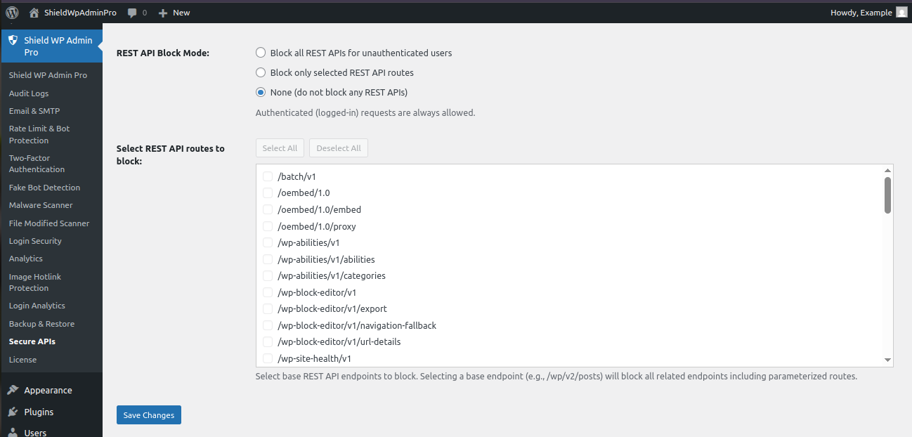Open Backup & Restore
The width and height of the screenshot is (912, 437).
(x=41, y=324)
